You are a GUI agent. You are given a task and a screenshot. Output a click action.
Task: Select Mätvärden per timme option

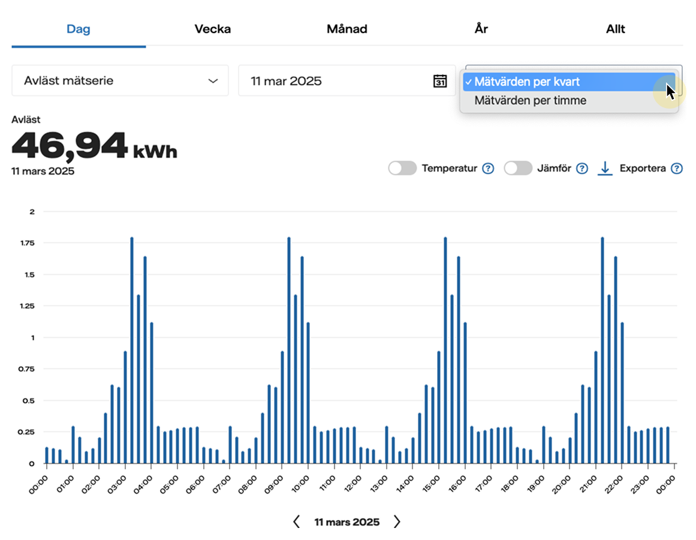click(530, 101)
